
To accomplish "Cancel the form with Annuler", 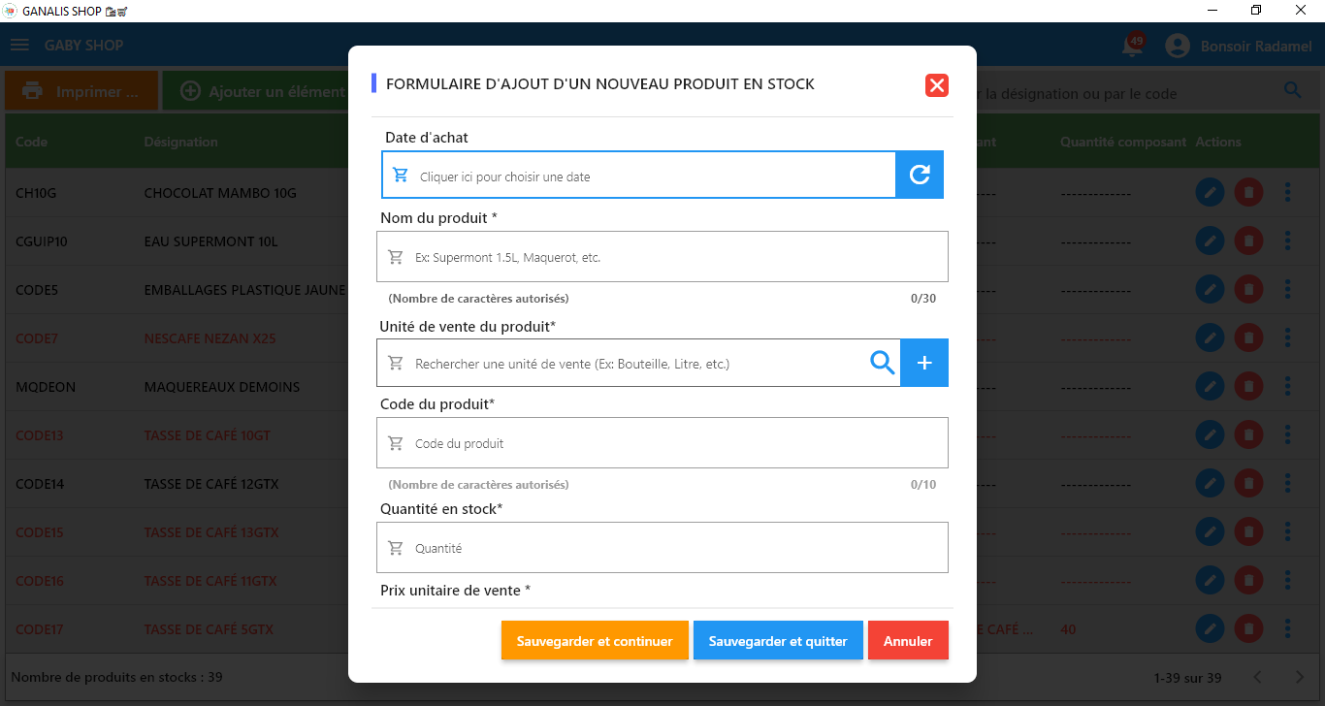I will (908, 640).
